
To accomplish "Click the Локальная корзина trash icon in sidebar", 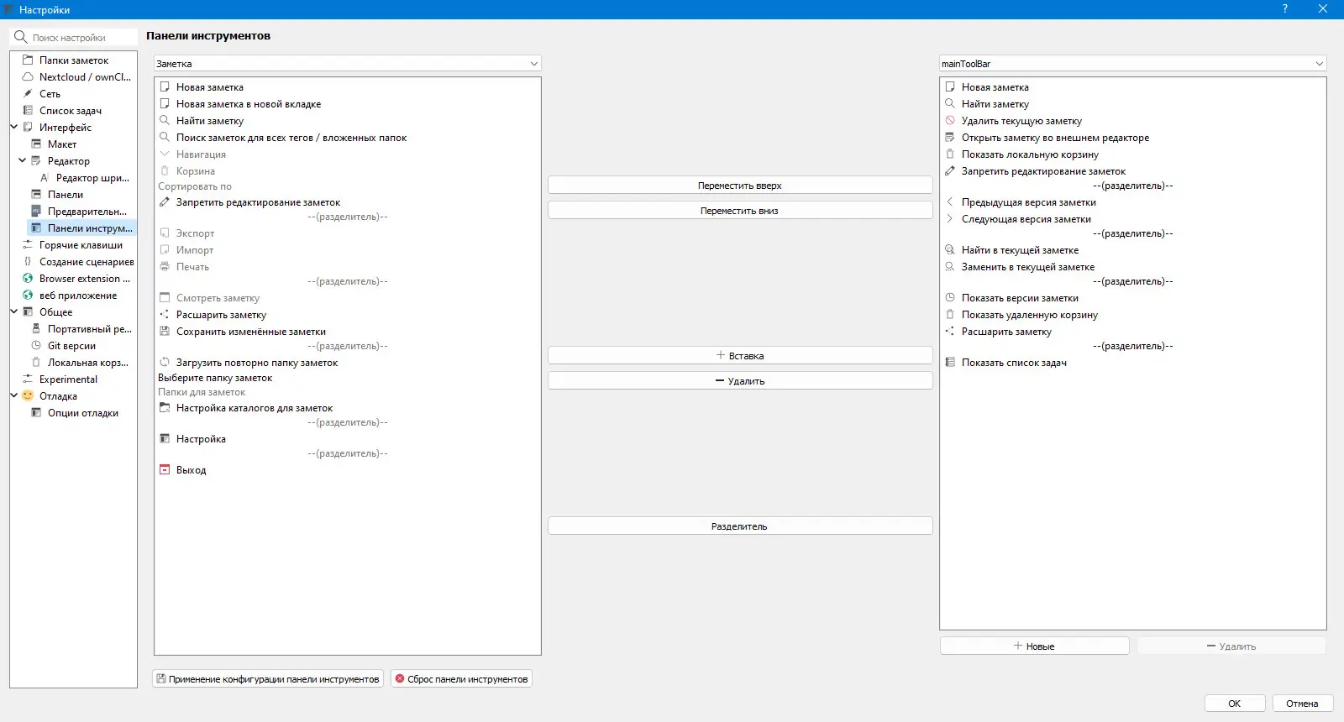I will 36,363.
